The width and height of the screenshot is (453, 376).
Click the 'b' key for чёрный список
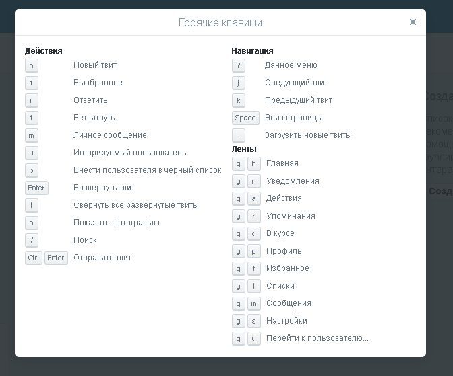tap(32, 170)
